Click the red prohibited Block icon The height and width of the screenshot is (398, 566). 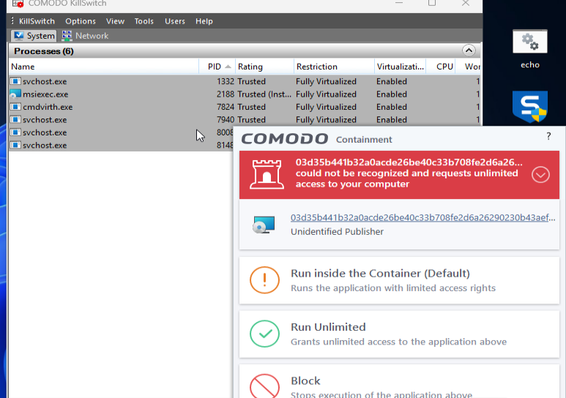pos(264,386)
